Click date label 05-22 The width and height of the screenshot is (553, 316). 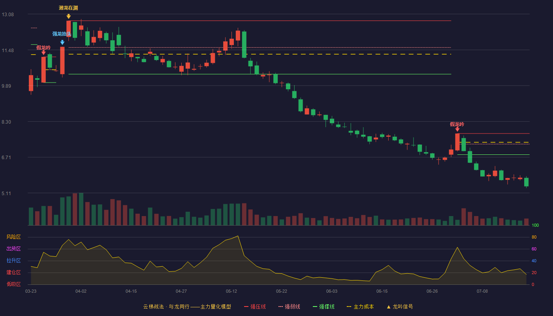pos(282,291)
